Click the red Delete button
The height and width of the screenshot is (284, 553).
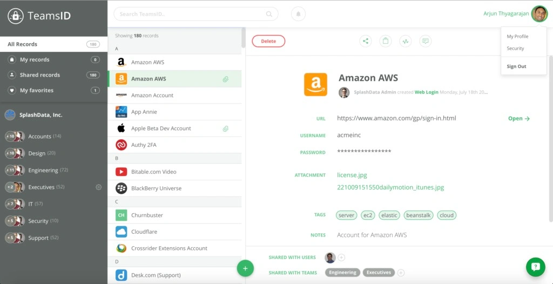point(268,41)
